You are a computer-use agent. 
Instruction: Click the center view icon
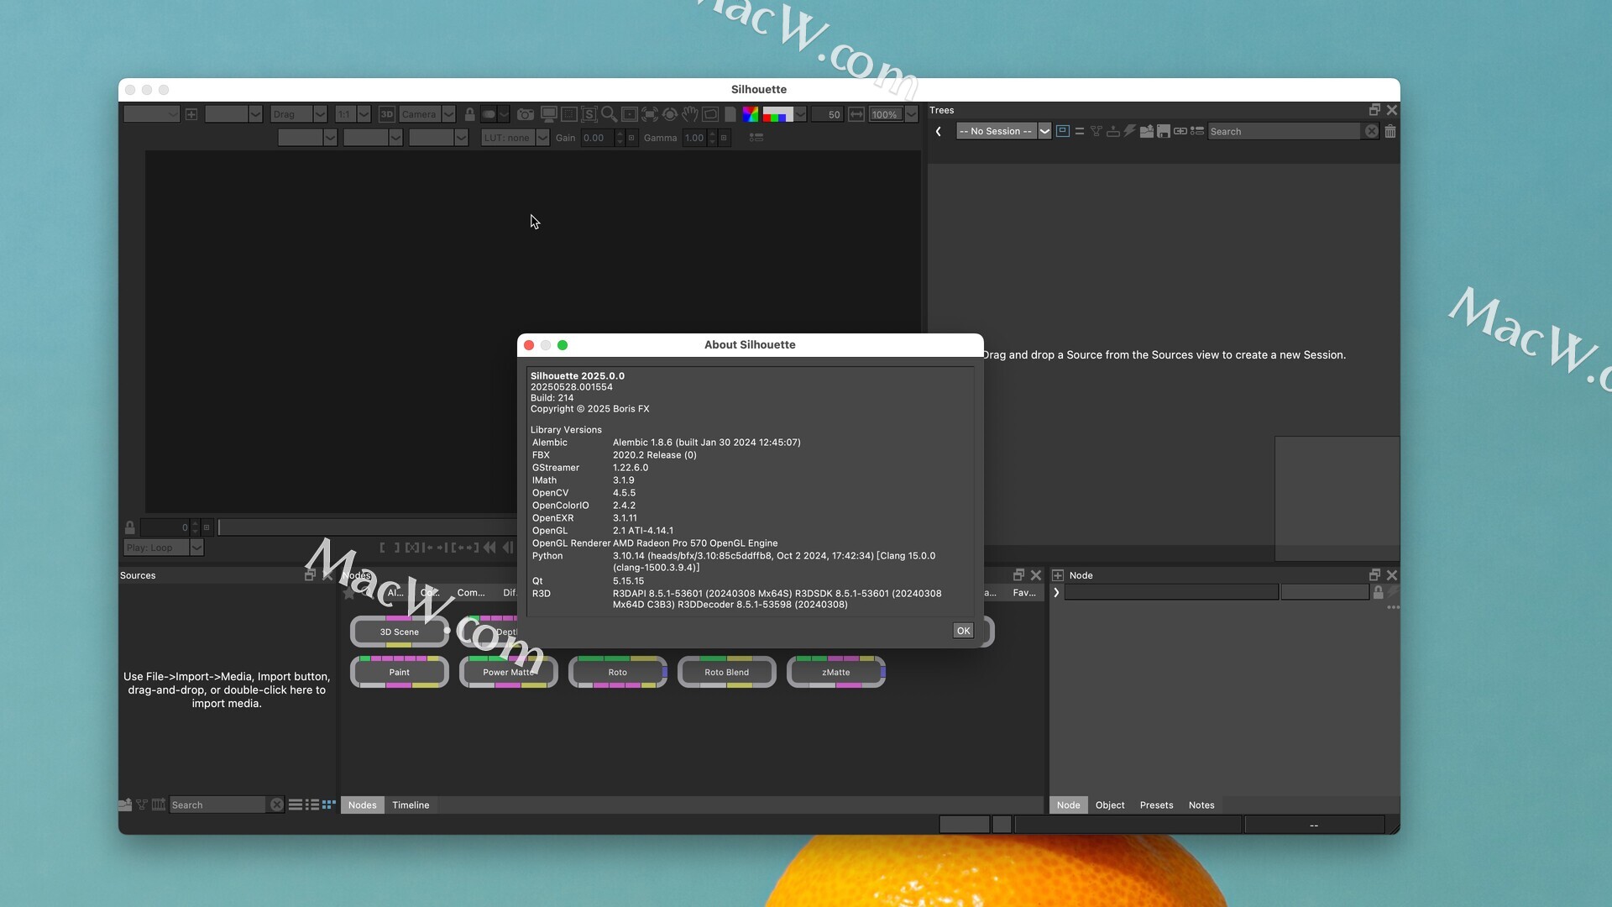pos(629,114)
